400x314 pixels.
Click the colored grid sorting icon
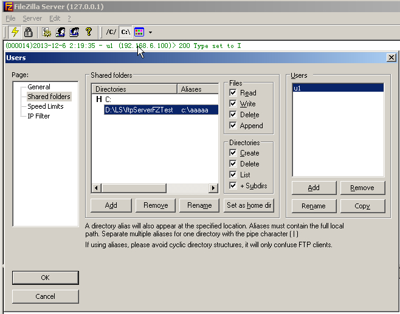(139, 32)
